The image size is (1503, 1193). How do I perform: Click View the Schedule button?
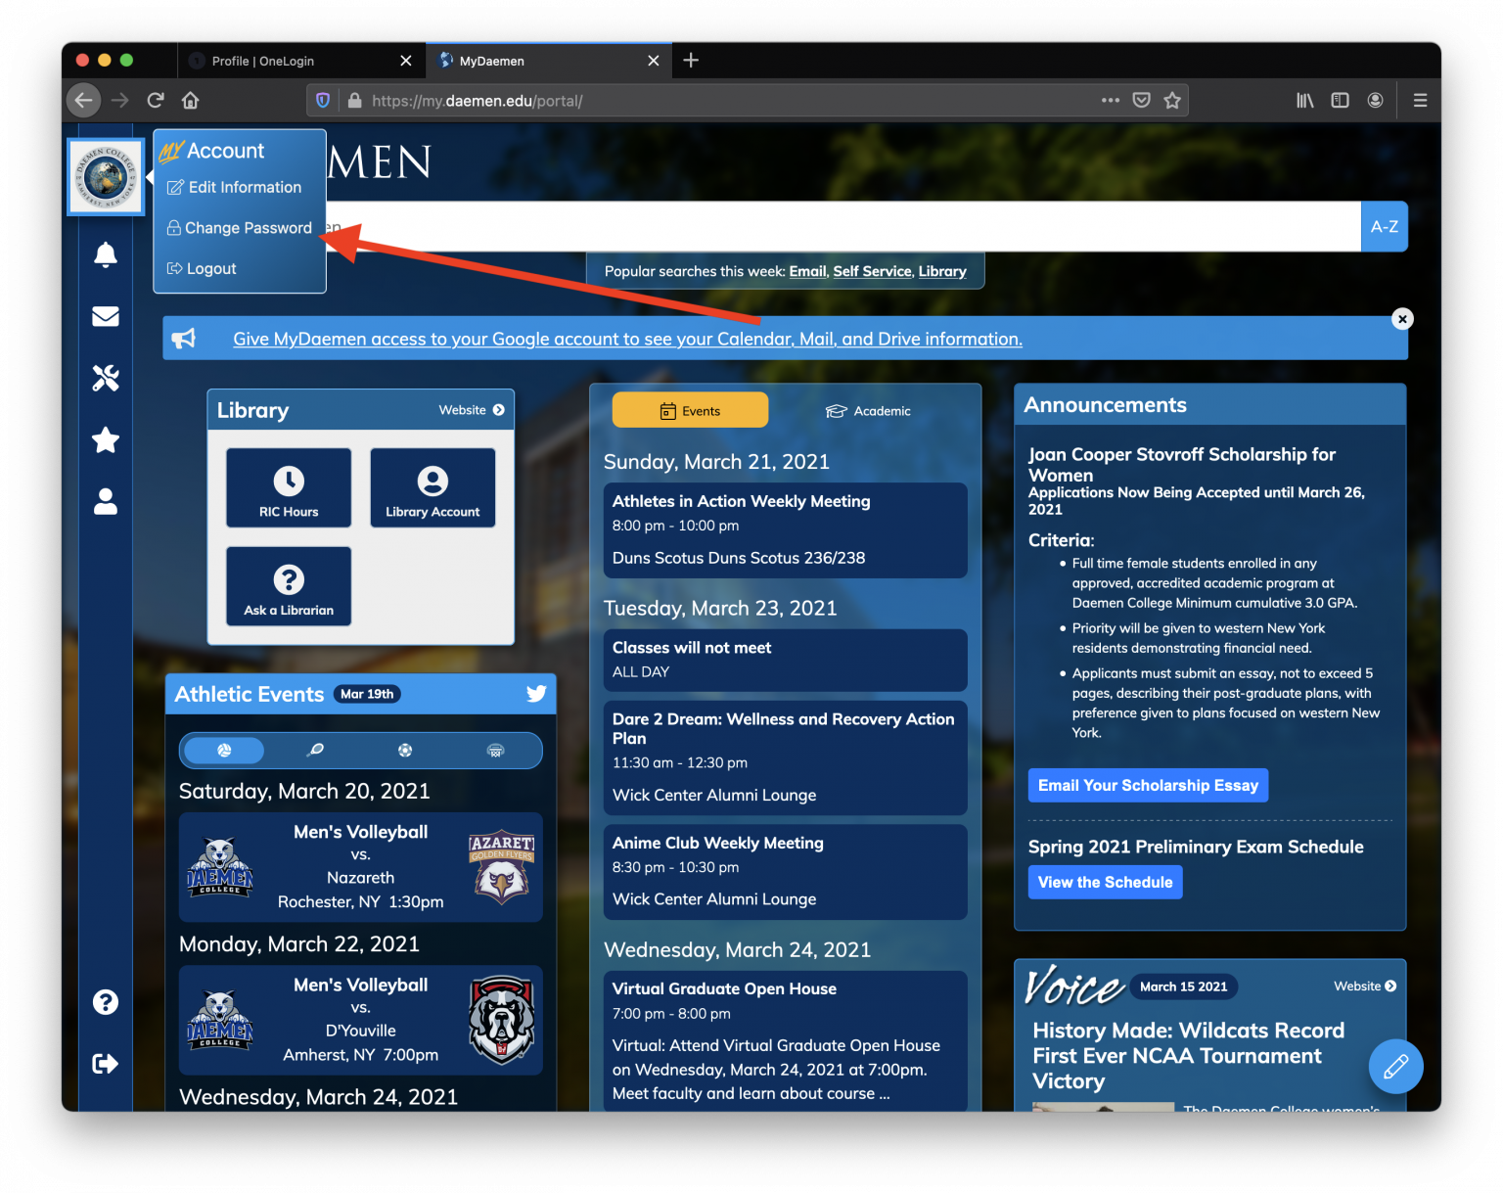pos(1106,882)
